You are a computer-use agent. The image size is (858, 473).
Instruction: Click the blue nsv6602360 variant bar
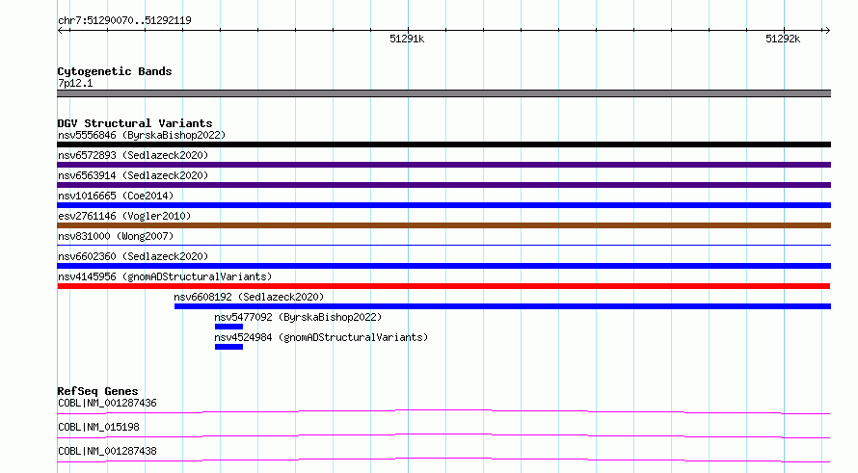[443, 266]
